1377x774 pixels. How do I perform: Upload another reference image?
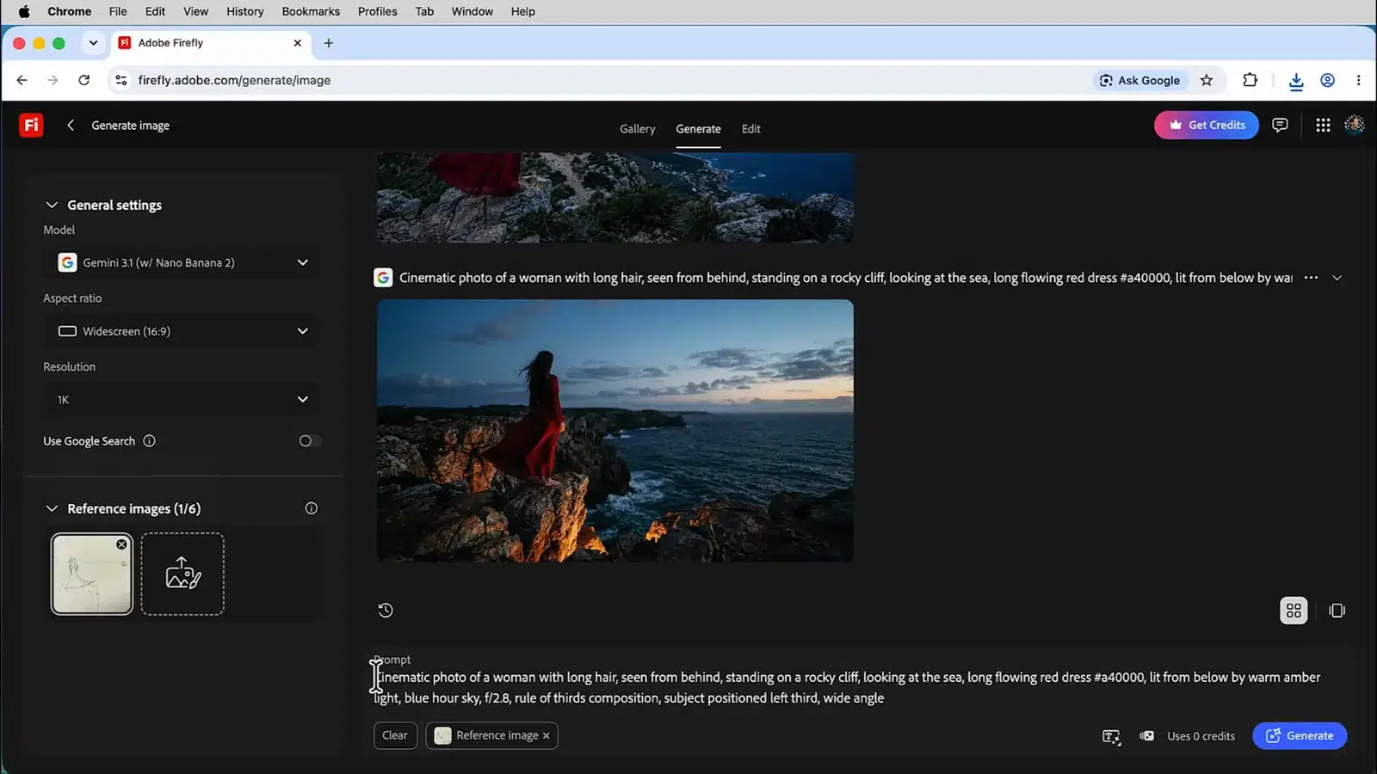[x=182, y=574]
